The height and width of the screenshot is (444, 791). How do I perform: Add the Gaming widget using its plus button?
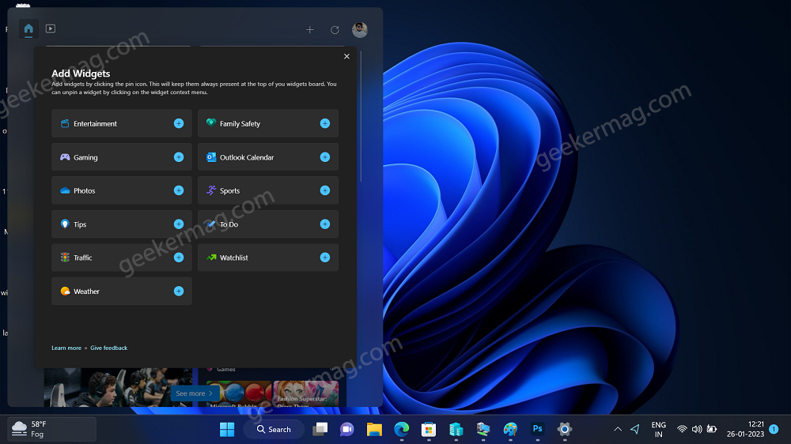click(x=179, y=157)
